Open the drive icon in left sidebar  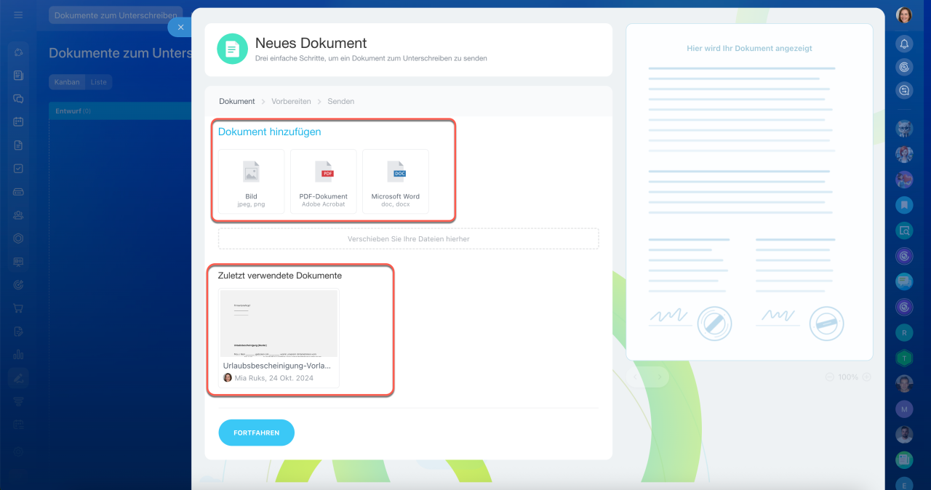pos(18,191)
